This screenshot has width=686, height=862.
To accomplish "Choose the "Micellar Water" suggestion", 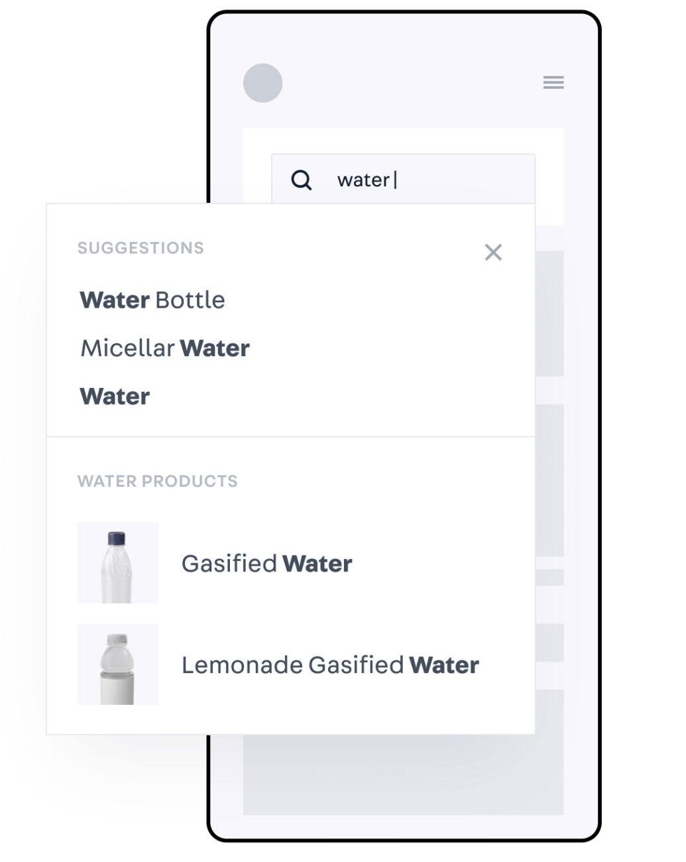I will [165, 348].
